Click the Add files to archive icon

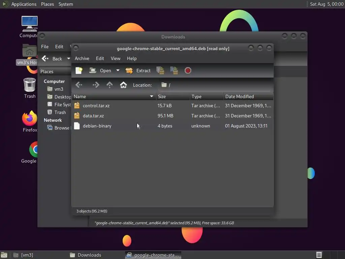(160, 70)
